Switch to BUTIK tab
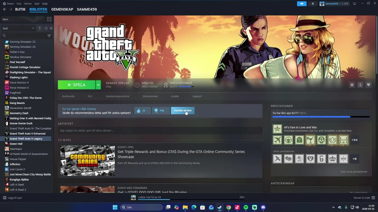378x212 pixels. click(x=20, y=9)
